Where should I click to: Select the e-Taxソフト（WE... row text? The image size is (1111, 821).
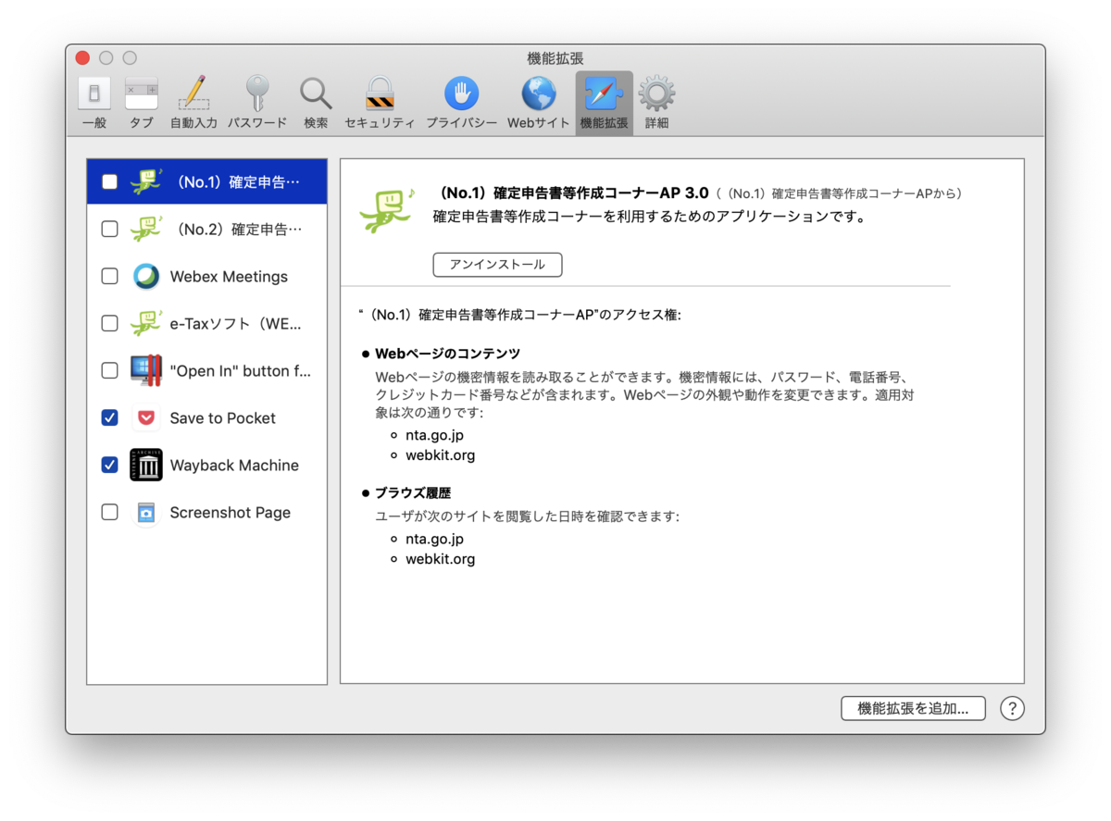pos(236,324)
